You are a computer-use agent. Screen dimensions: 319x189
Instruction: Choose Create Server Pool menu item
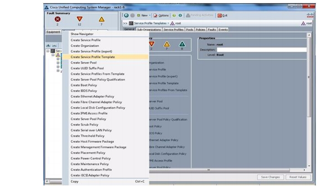(106, 63)
